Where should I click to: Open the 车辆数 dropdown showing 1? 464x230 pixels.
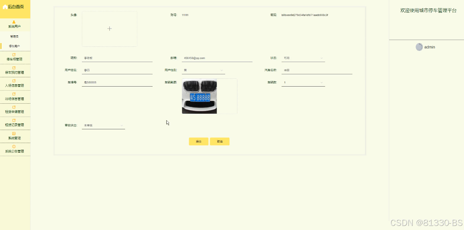pos(303,82)
